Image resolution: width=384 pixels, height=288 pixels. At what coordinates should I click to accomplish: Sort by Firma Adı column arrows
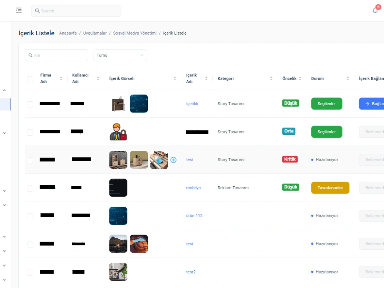tap(61, 78)
